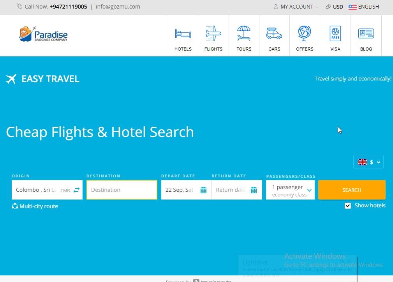Click the phone icon beside Call Now
Viewport: 393px width, 282px height.
[19, 6]
